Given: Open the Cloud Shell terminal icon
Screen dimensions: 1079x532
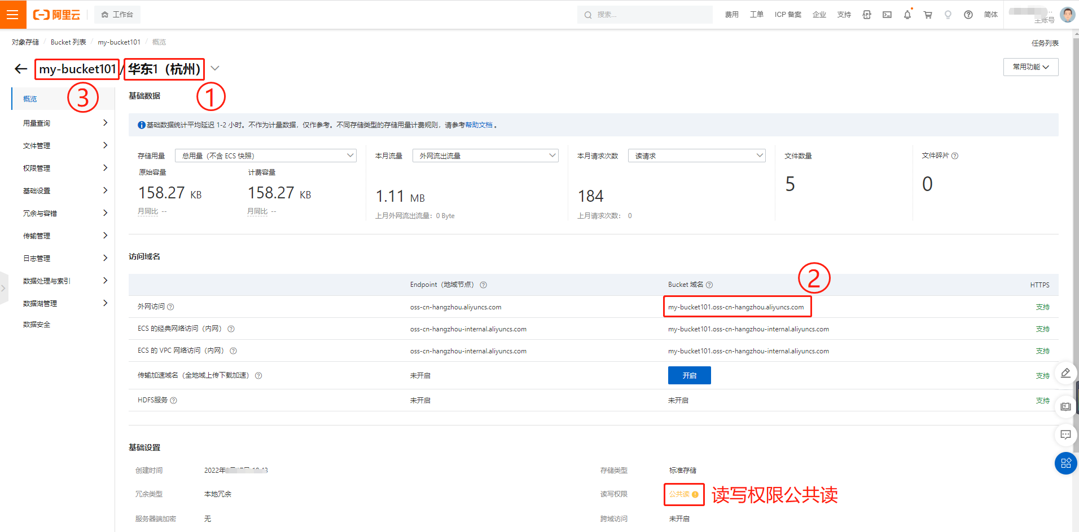Looking at the screenshot, I should [x=887, y=15].
